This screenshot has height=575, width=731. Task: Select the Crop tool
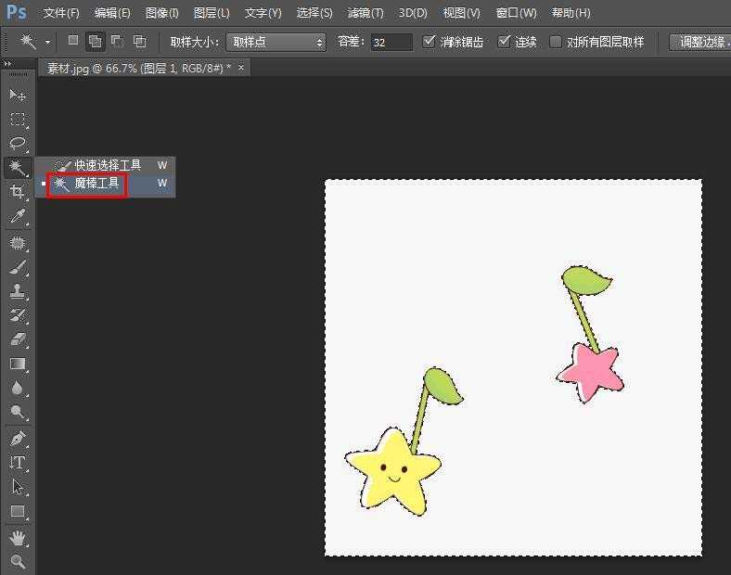(x=17, y=192)
